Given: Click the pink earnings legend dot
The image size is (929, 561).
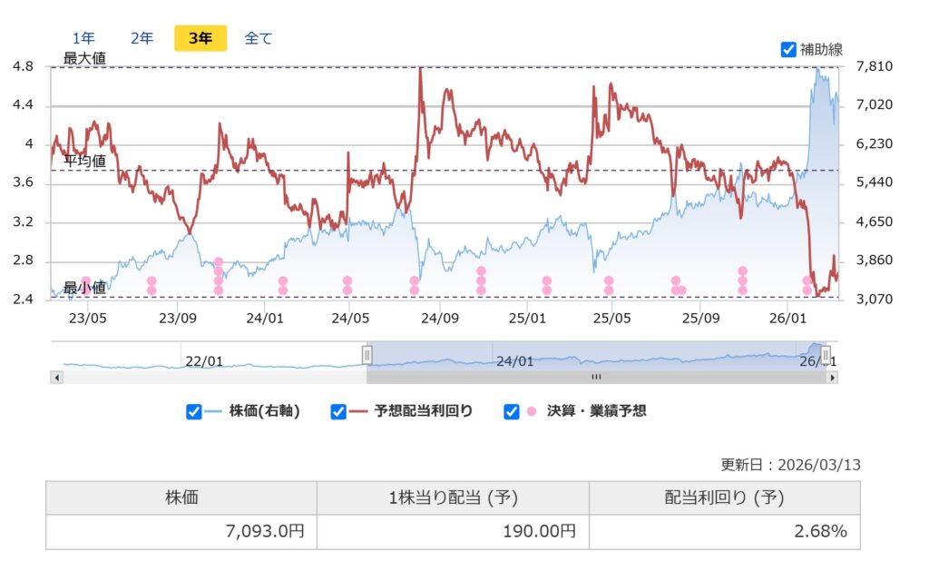Looking at the screenshot, I should click(x=531, y=411).
